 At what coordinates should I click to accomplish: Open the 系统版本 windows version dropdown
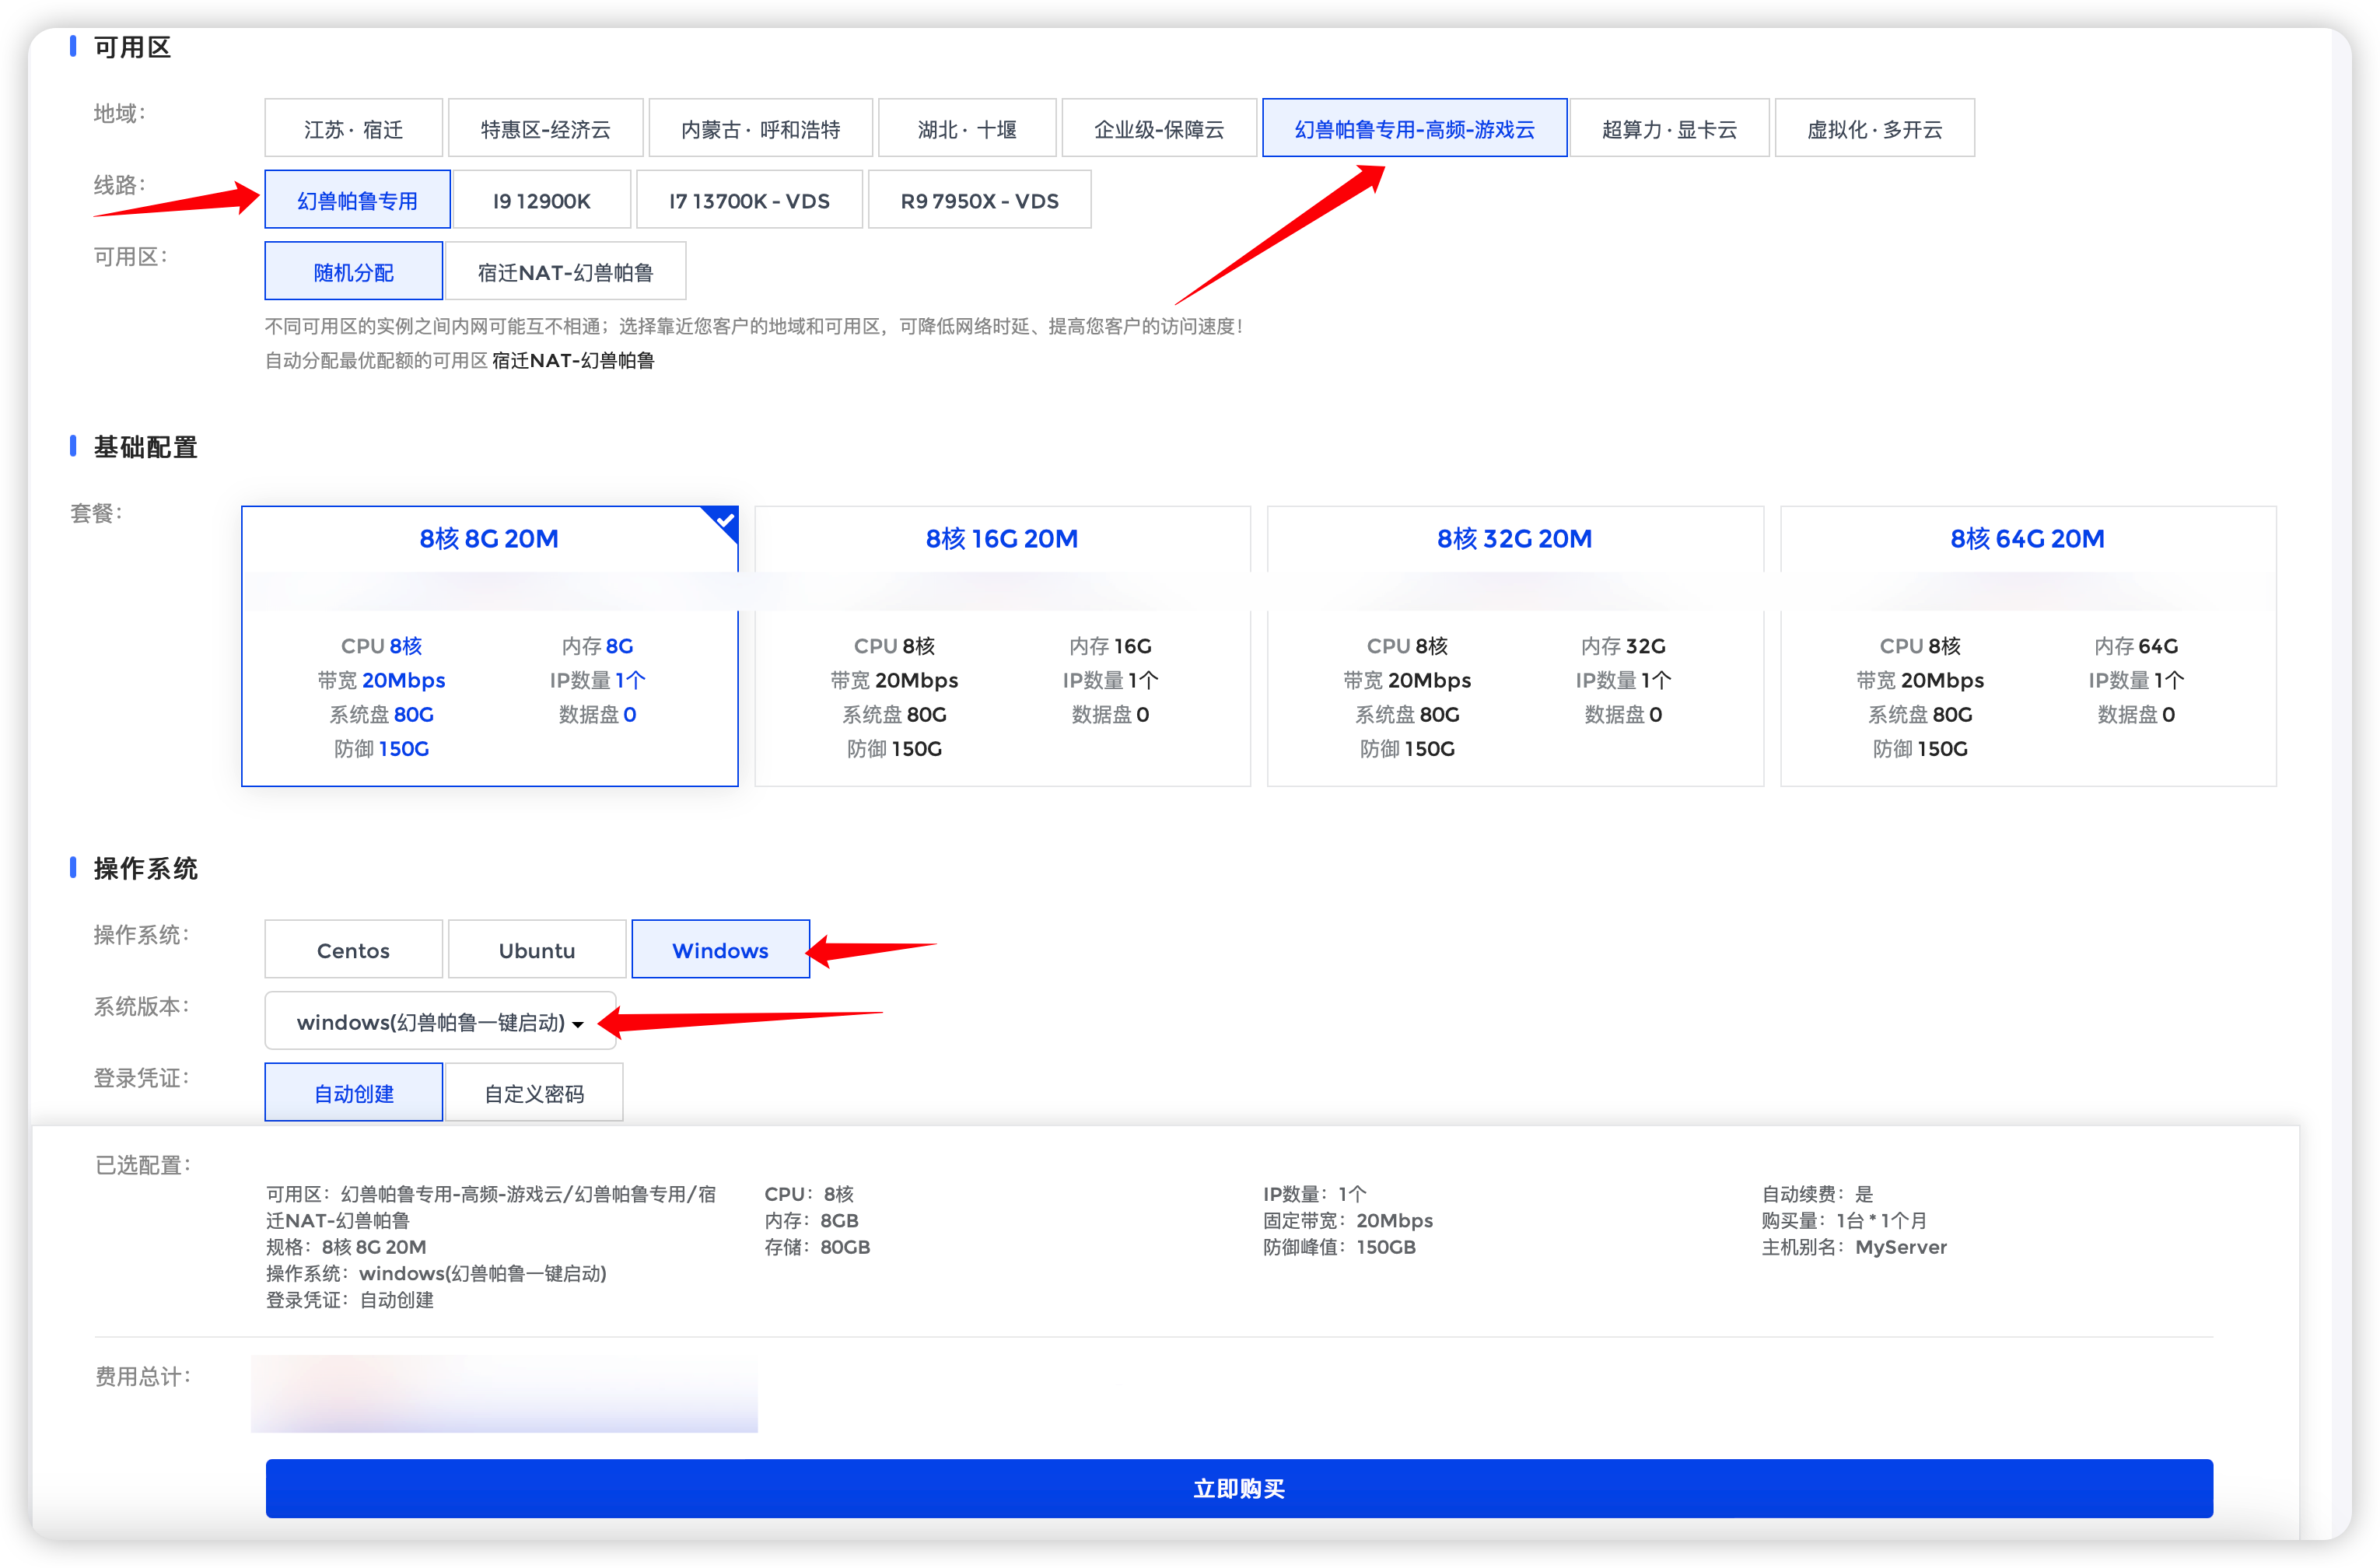440,1022
